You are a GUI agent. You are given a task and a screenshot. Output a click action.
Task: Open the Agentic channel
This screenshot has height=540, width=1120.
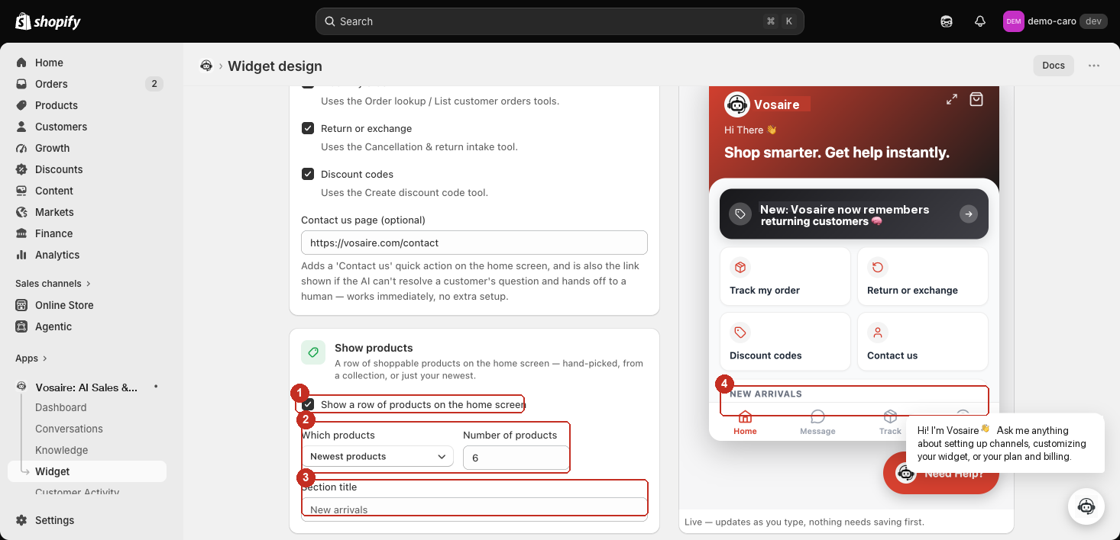53,326
